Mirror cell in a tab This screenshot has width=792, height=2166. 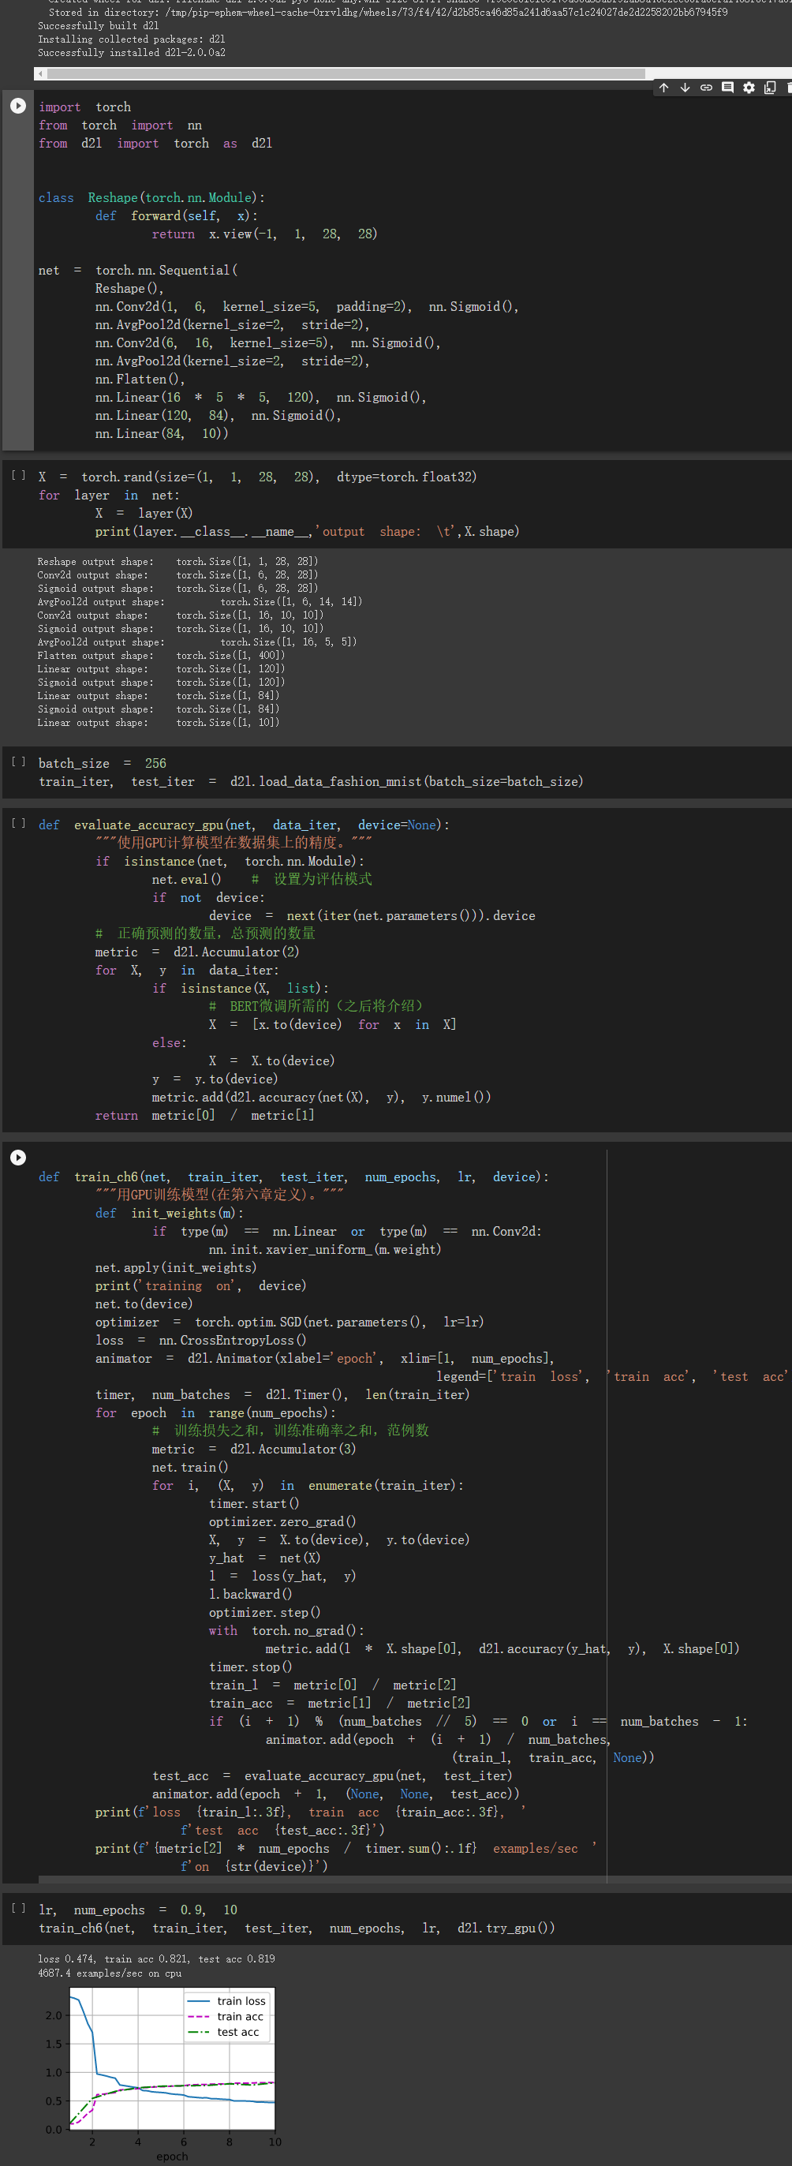tap(769, 88)
